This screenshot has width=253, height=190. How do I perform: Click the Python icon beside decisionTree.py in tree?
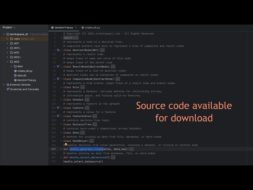(x=15, y=80)
